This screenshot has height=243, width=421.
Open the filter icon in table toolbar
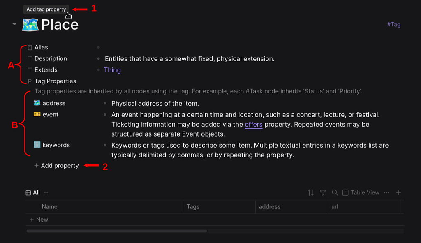tap(323, 193)
